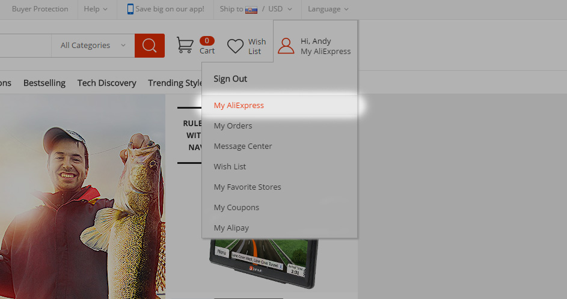Open the Tech Discovery navigation tab
Viewport: 567px width, 299px height.
[106, 83]
